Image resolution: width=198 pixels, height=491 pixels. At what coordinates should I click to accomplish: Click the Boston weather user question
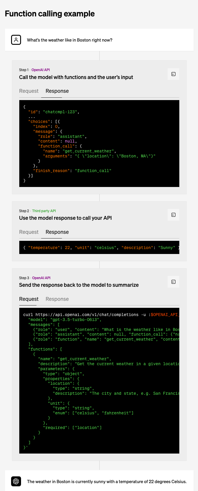tap(70, 40)
